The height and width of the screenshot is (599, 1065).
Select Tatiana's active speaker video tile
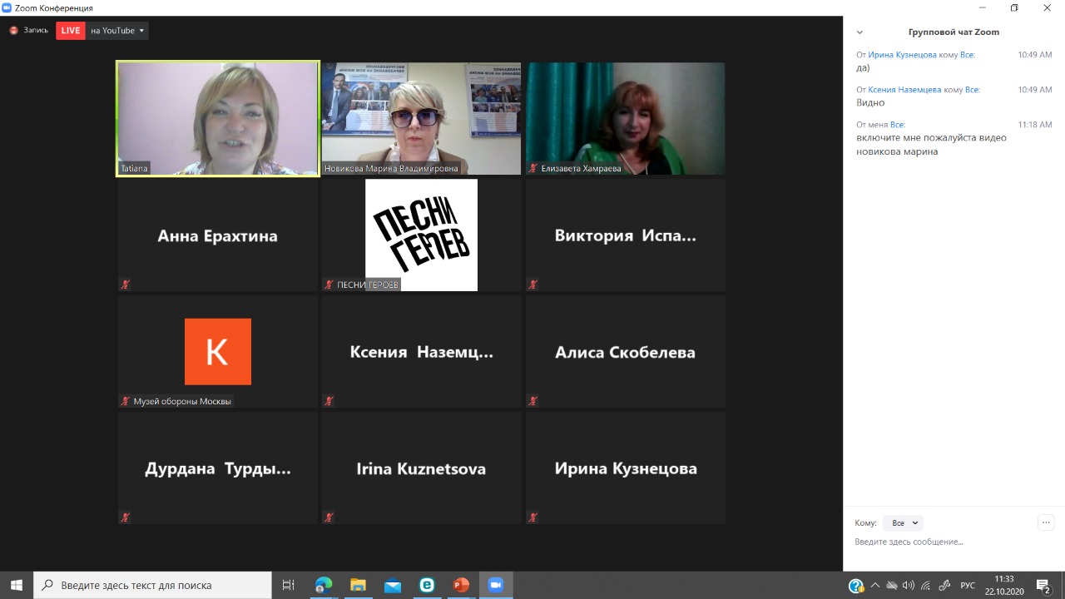pyautogui.click(x=217, y=118)
